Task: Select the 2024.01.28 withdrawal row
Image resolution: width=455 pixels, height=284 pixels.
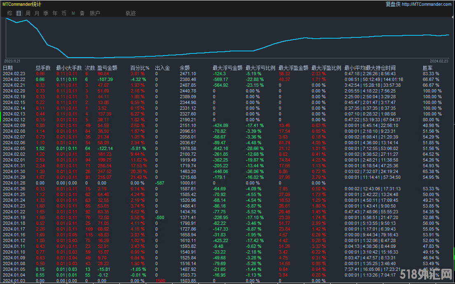Action: coord(14,183)
